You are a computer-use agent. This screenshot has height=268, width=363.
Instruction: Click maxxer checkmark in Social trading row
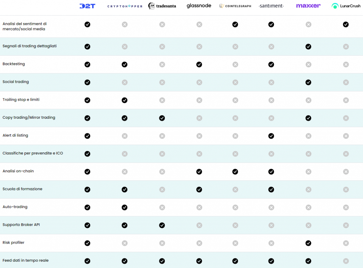tap(308, 82)
